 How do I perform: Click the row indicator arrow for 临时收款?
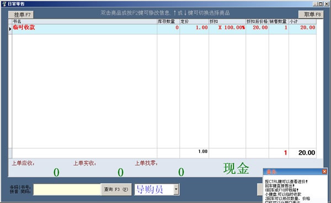click(10, 29)
